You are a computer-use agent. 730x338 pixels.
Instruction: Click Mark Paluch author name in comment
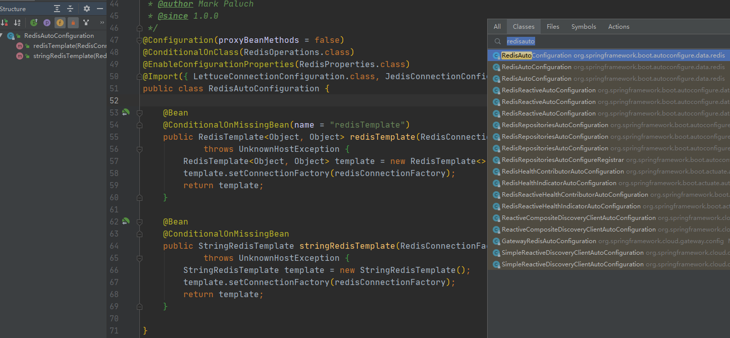pyautogui.click(x=226, y=4)
